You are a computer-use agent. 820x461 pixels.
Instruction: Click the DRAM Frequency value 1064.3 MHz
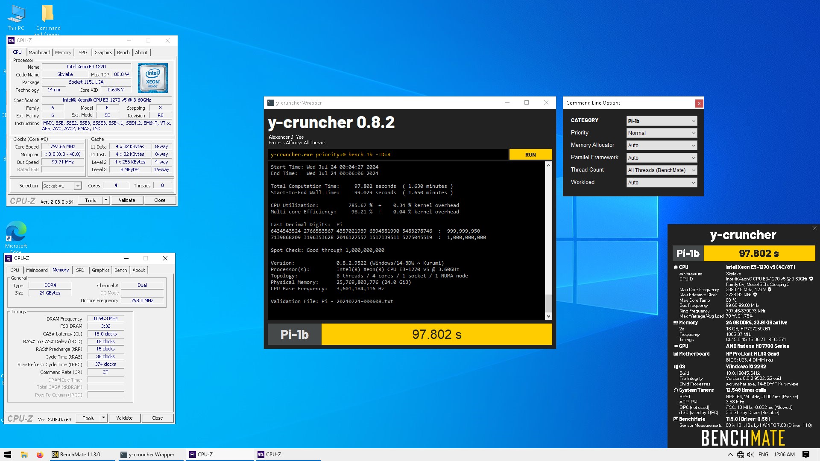[x=105, y=318]
